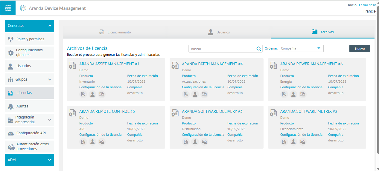The width and height of the screenshot is (379, 171).
Task: Click the certificate icon of Software Metrix #2
Action: (273, 113)
